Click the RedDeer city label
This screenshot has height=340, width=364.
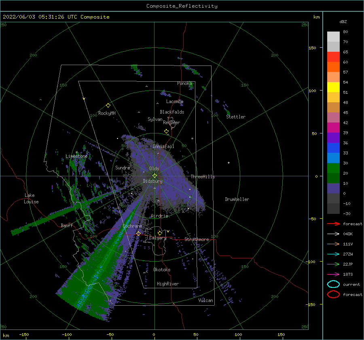[171, 122]
